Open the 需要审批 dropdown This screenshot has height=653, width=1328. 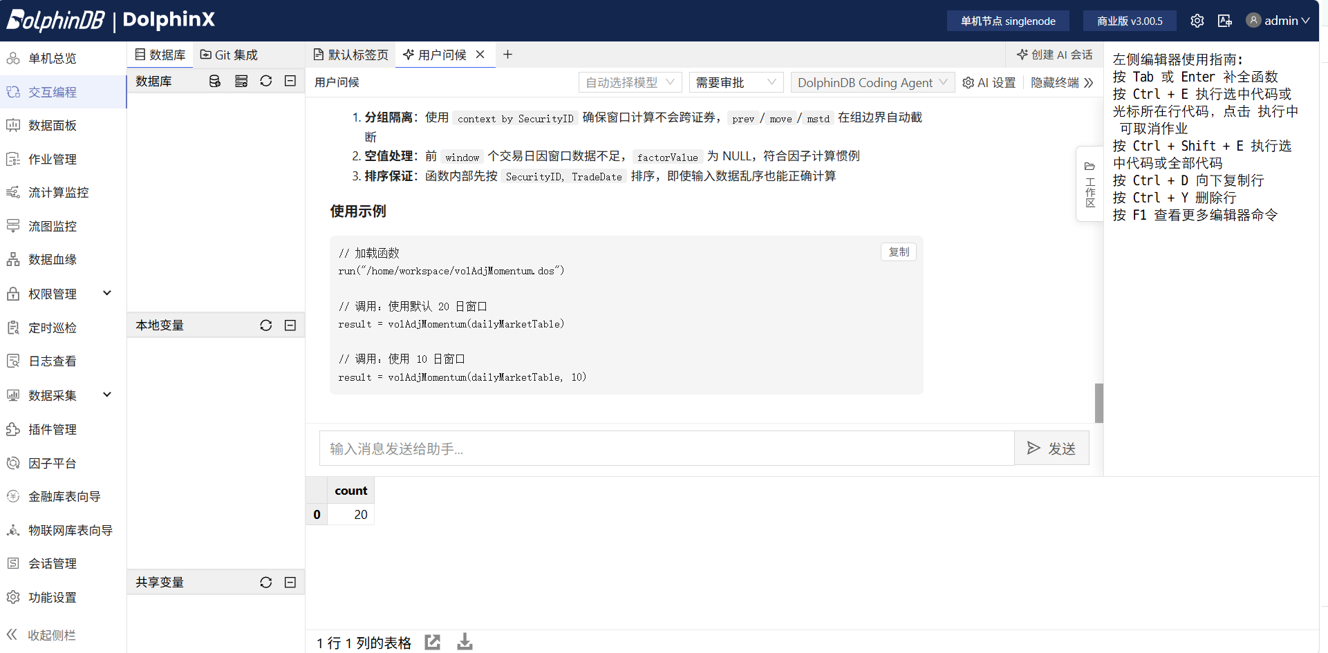pyautogui.click(x=736, y=82)
